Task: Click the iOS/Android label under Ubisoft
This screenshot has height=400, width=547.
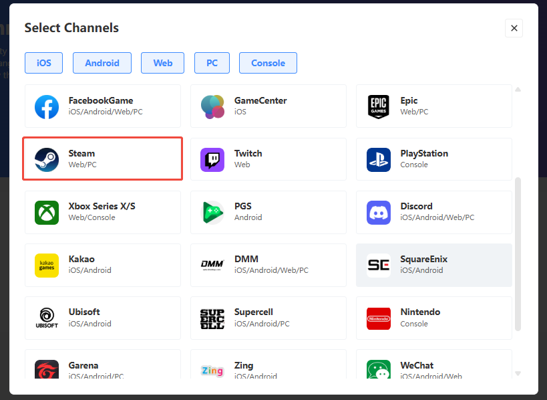Action: (90, 324)
